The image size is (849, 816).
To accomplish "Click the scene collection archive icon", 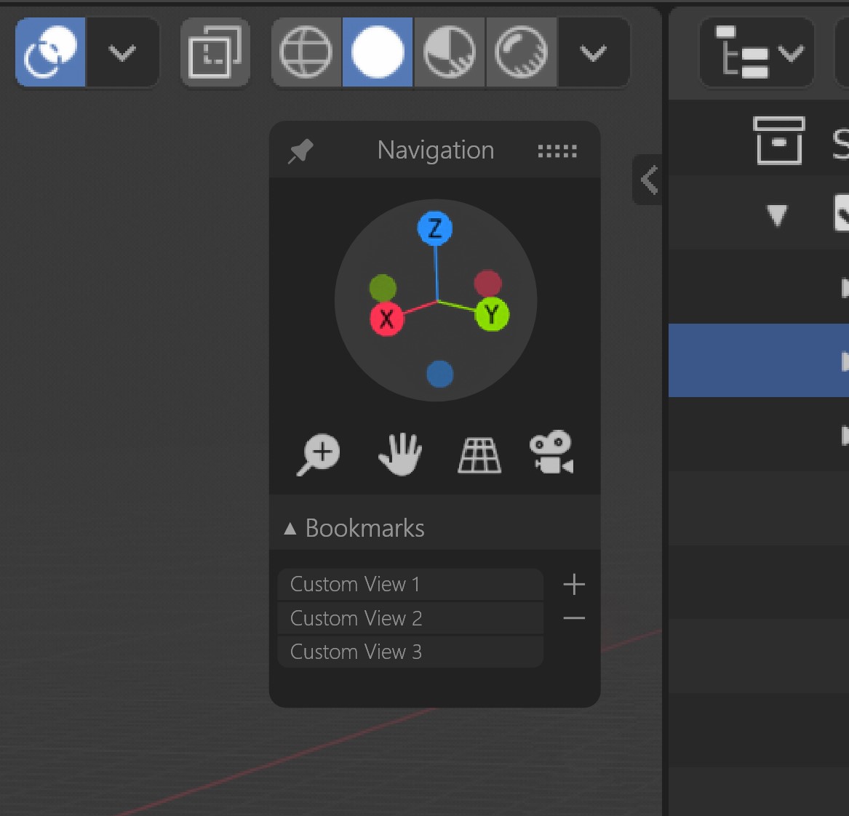I will pos(778,140).
